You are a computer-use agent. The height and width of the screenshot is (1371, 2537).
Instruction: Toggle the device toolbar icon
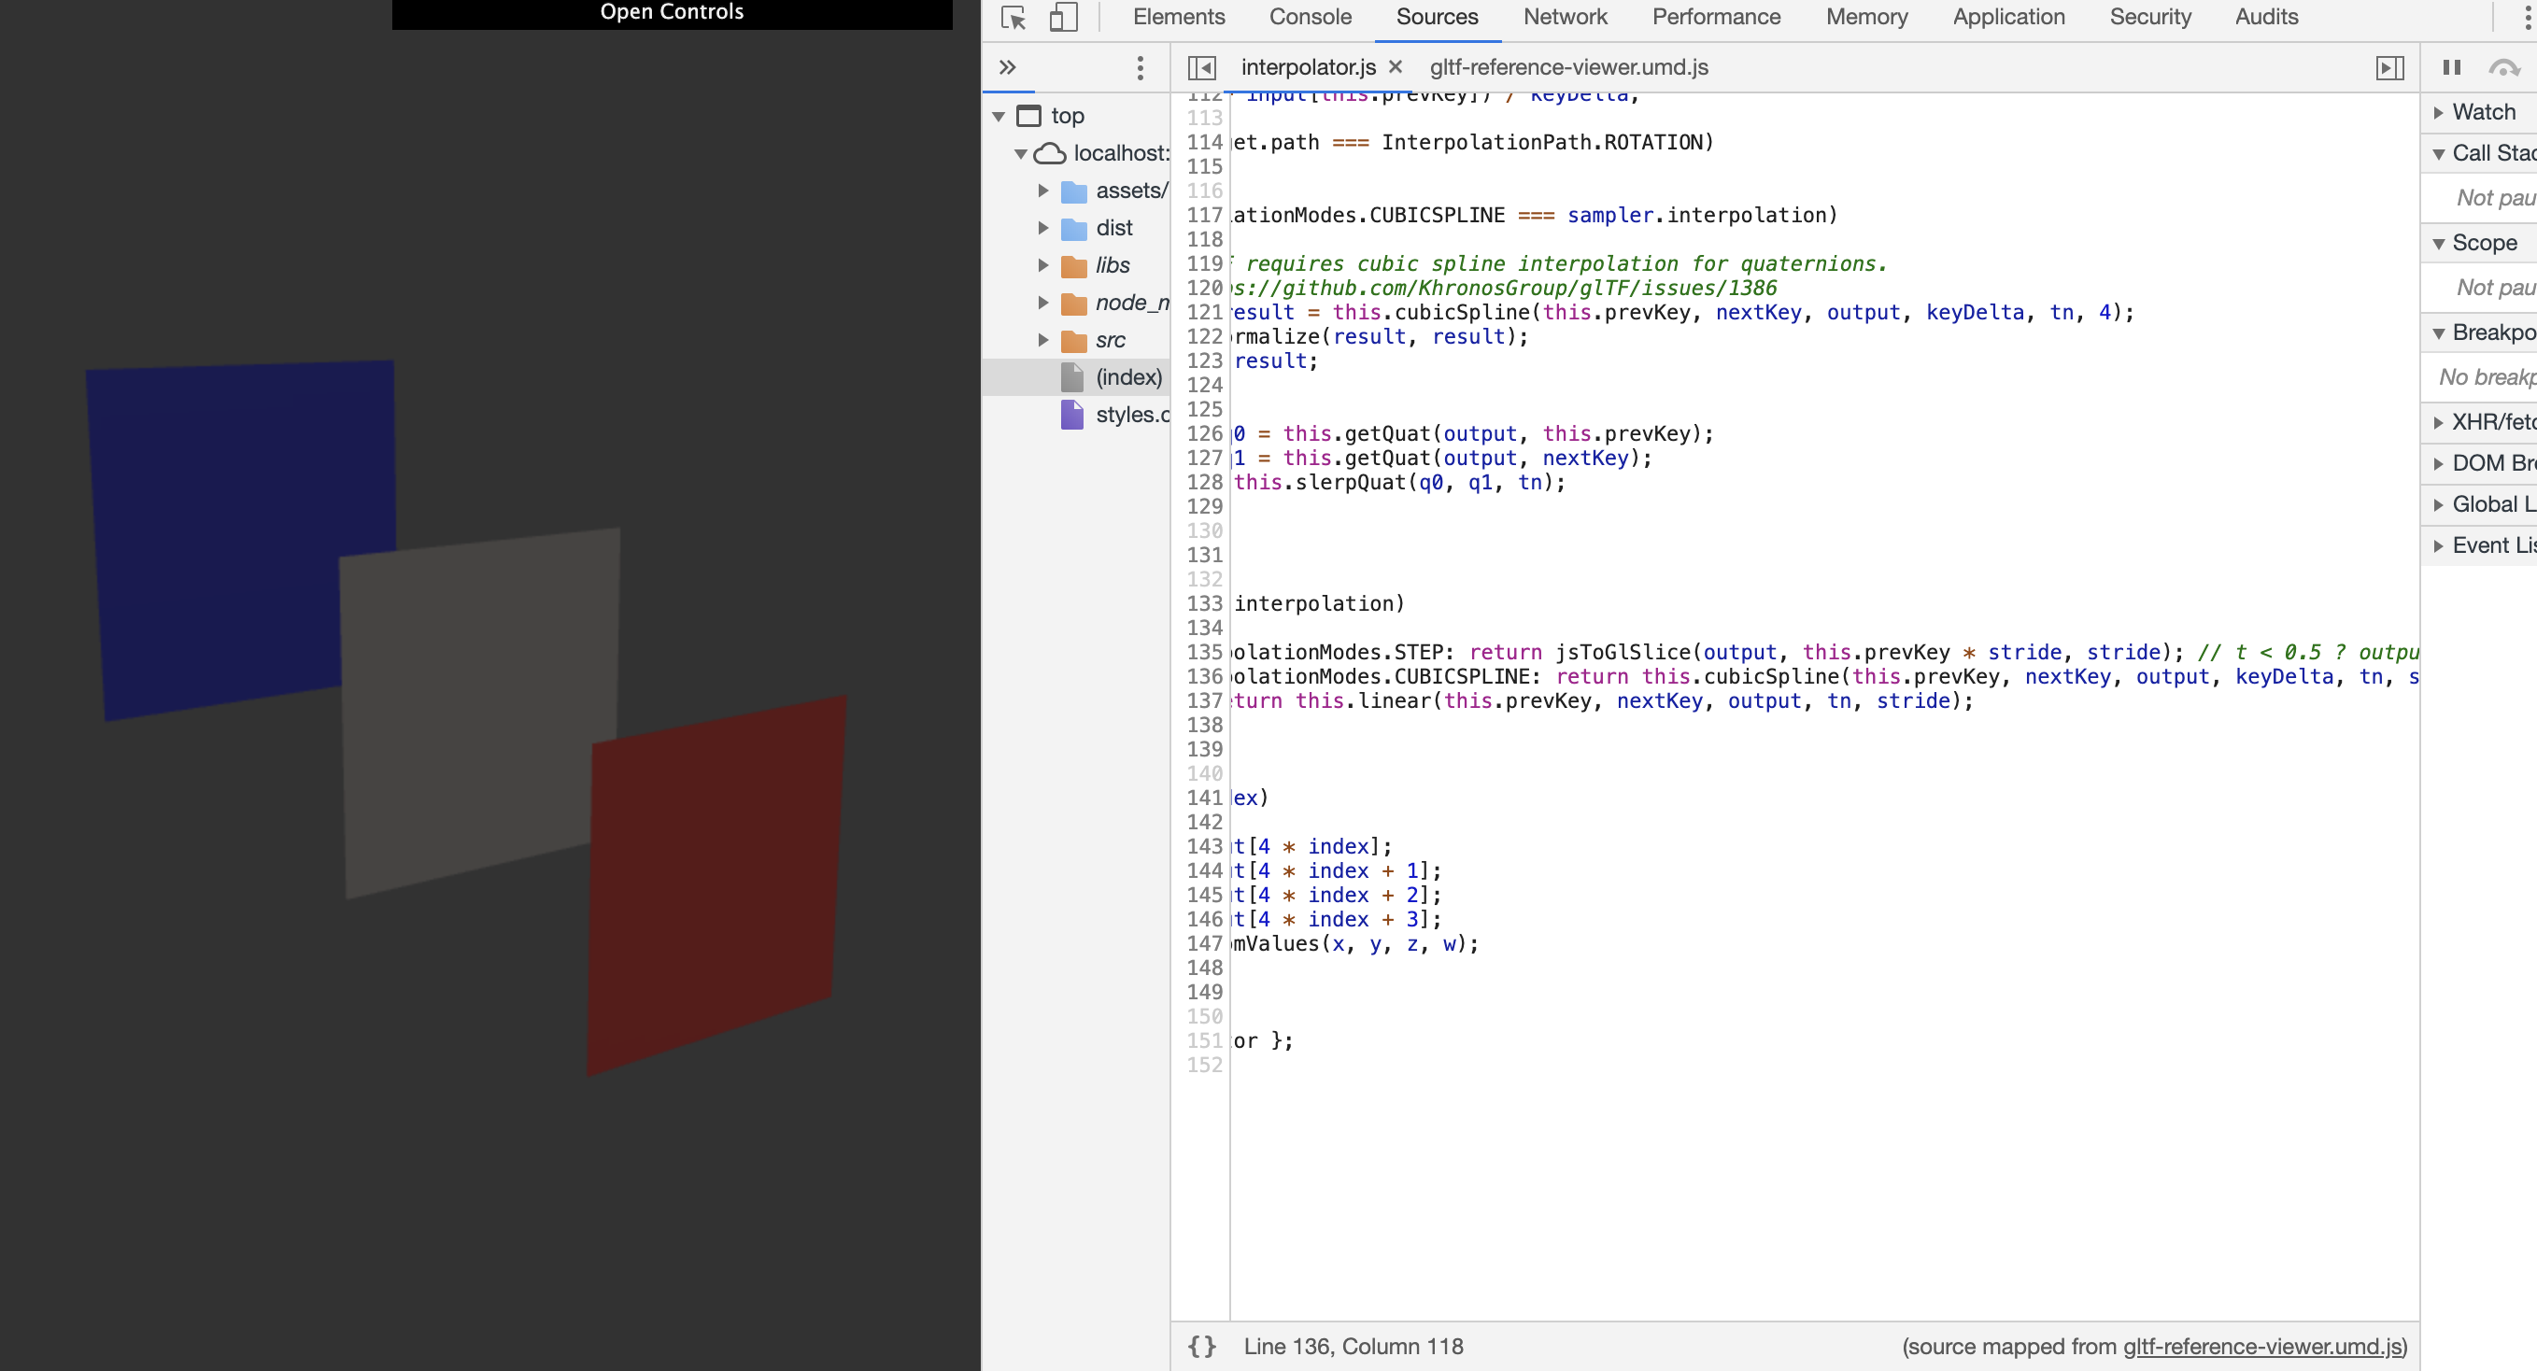point(1063,18)
